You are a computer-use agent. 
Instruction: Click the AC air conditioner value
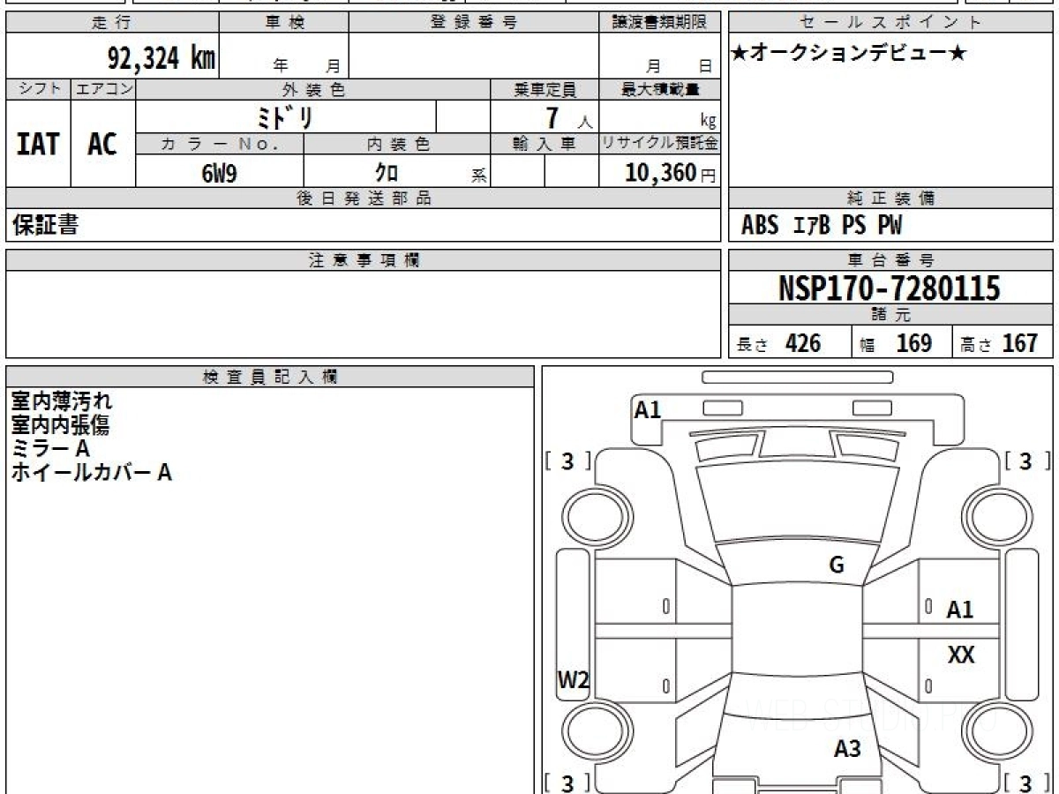click(102, 144)
